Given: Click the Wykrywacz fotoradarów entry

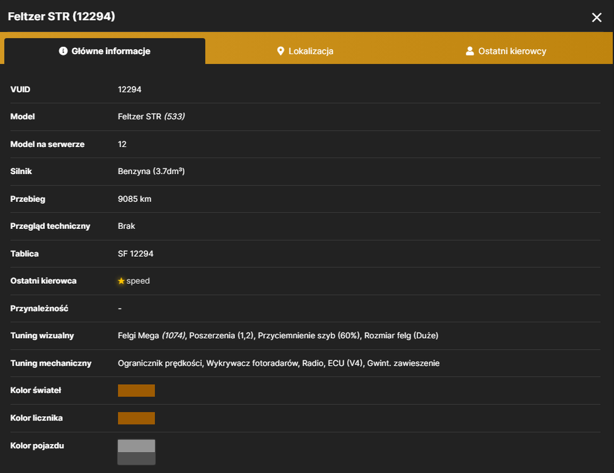Looking at the screenshot, I should [x=253, y=363].
